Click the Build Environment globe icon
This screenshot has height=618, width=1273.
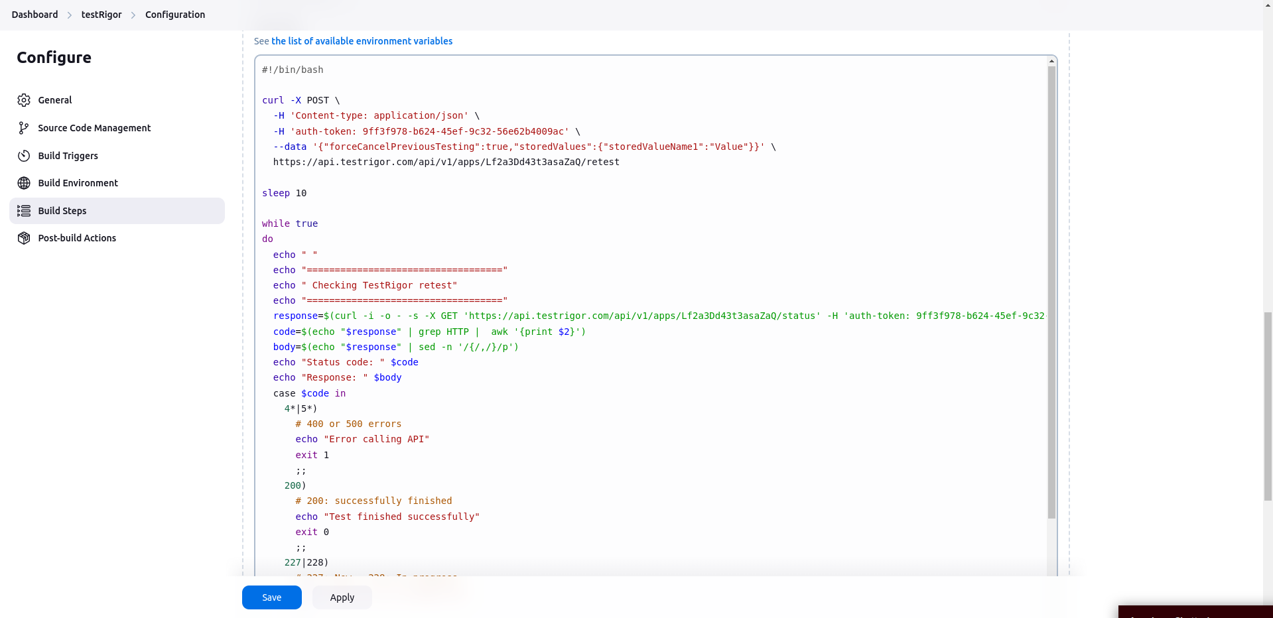pyautogui.click(x=24, y=183)
